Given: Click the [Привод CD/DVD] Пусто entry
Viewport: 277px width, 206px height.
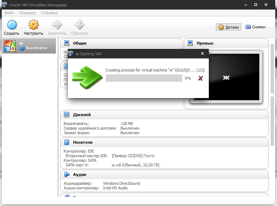Looking at the screenshot, I should click(133, 156).
